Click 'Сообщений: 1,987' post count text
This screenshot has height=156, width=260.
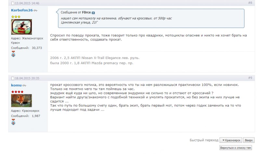(x=26, y=116)
